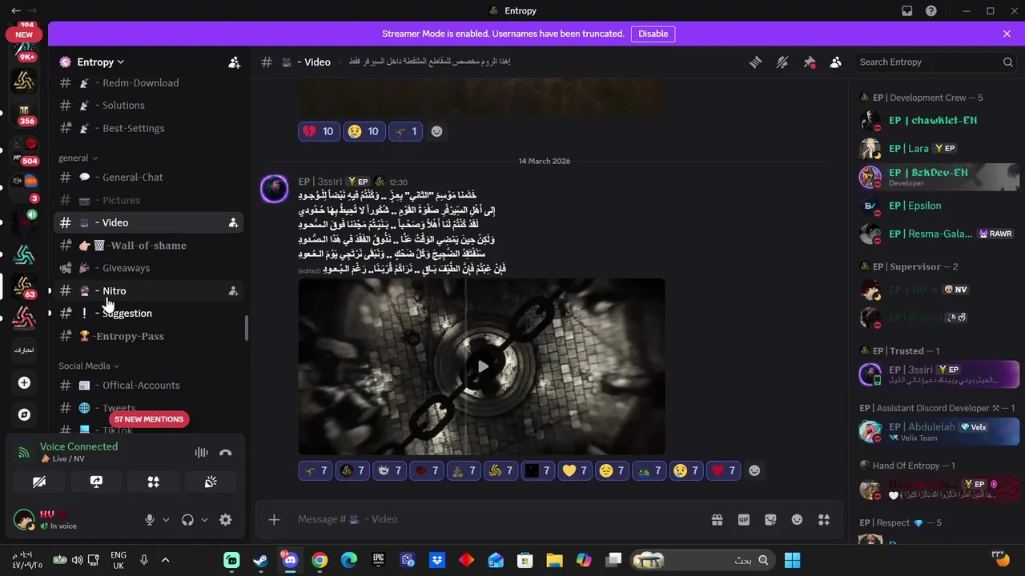Mute the microphone in user panel
Viewport: 1025px width, 576px height.
pyautogui.click(x=149, y=519)
